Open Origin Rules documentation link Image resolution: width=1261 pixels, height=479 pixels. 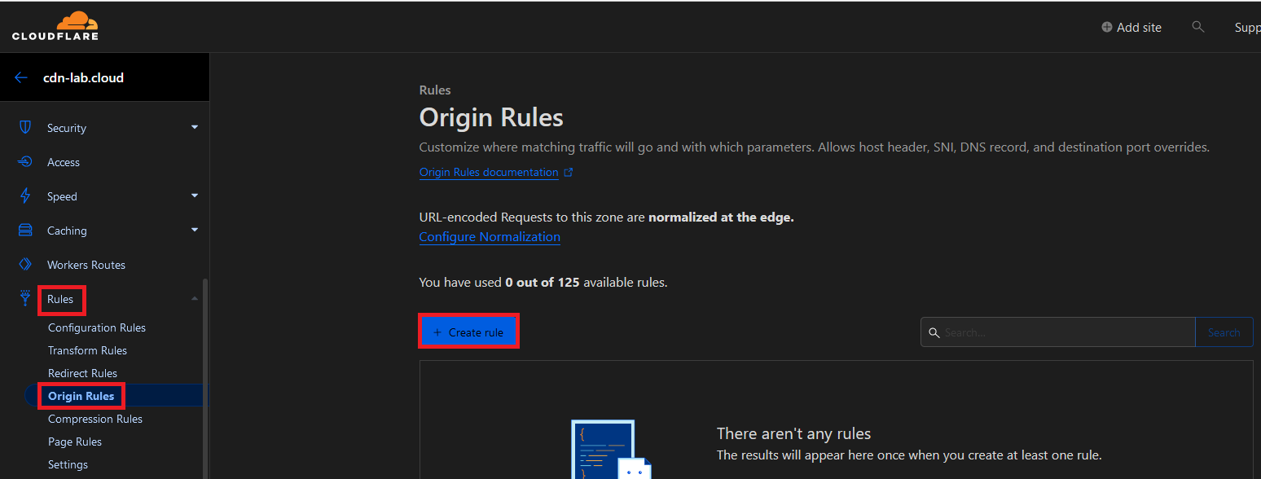pos(489,173)
